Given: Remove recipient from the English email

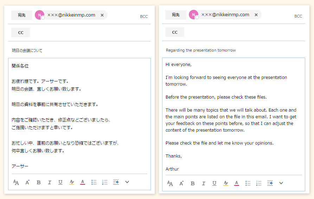Looking at the screenshot, I should 256,15.
